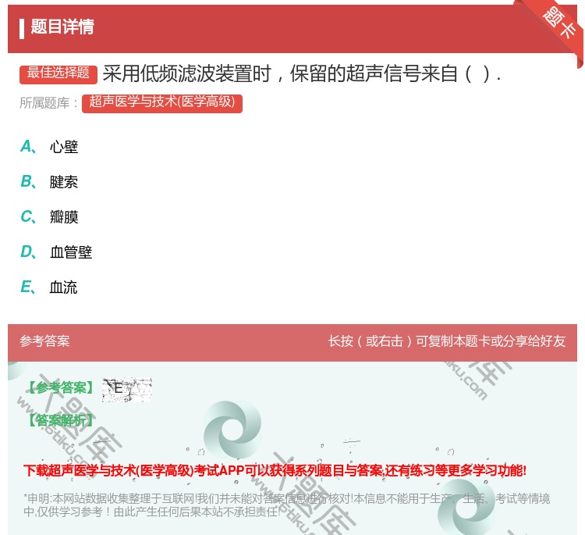Click the 【答案解析】 green label
Viewport: 585px width, 535px height.
[61, 420]
